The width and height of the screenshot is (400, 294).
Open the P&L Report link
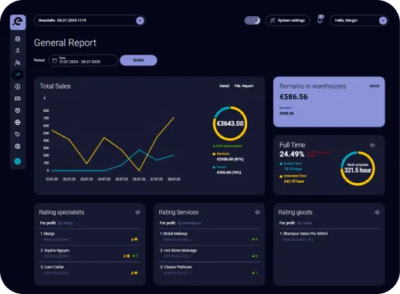[x=244, y=86]
